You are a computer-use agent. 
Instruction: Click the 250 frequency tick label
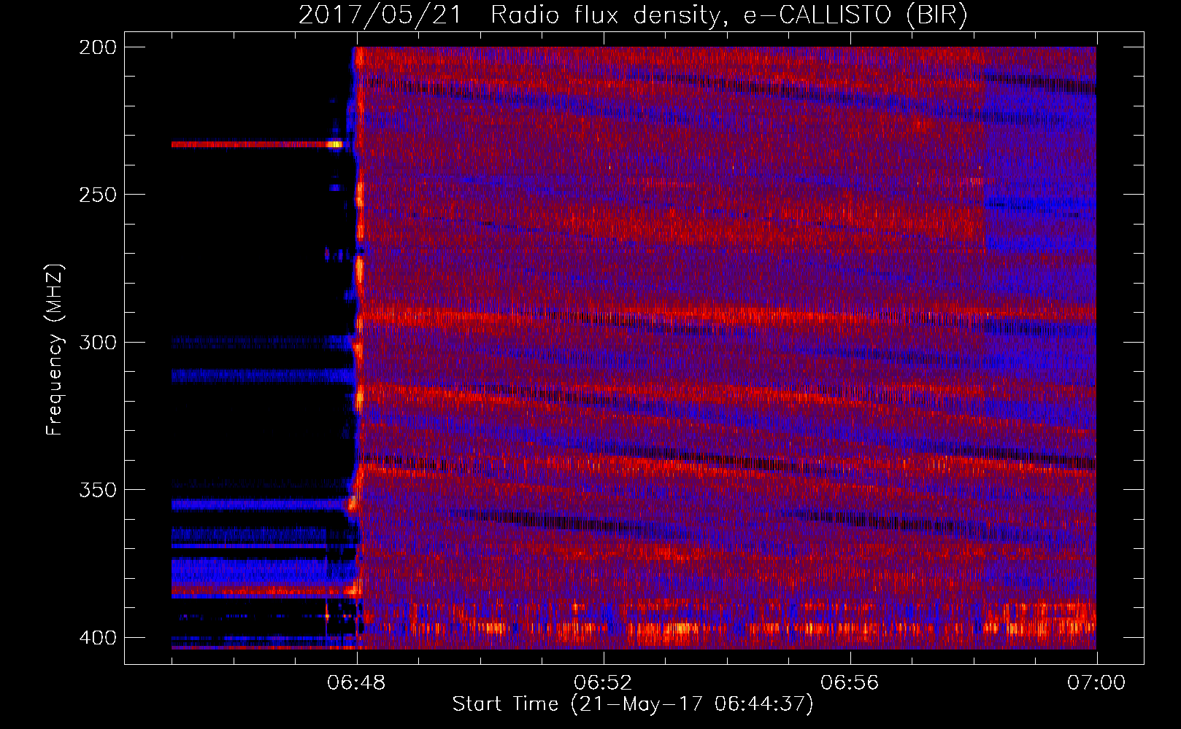pos(97,195)
